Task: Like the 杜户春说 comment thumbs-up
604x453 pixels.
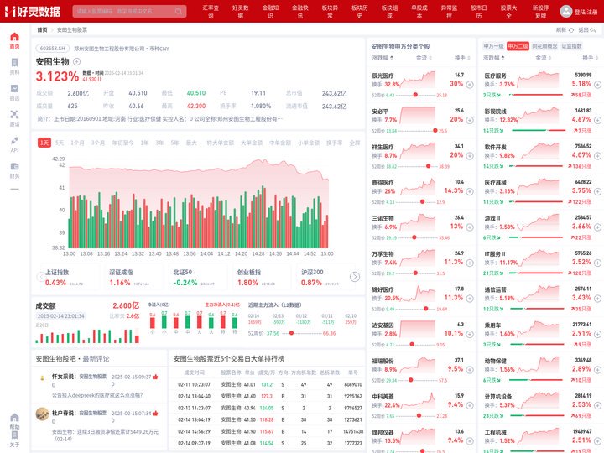Action: [x=155, y=414]
